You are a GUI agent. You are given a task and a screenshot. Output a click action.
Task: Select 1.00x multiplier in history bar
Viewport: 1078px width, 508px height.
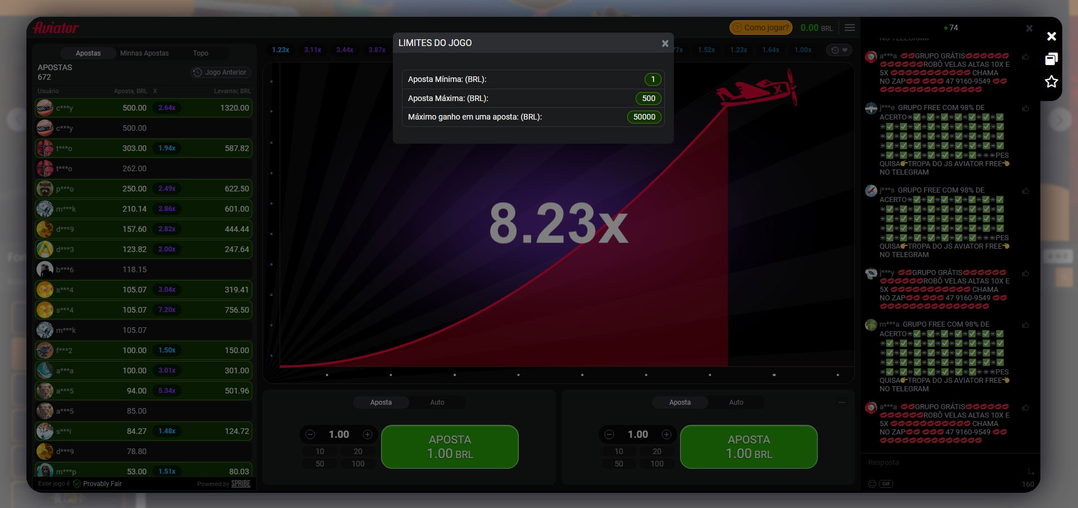[x=803, y=50]
